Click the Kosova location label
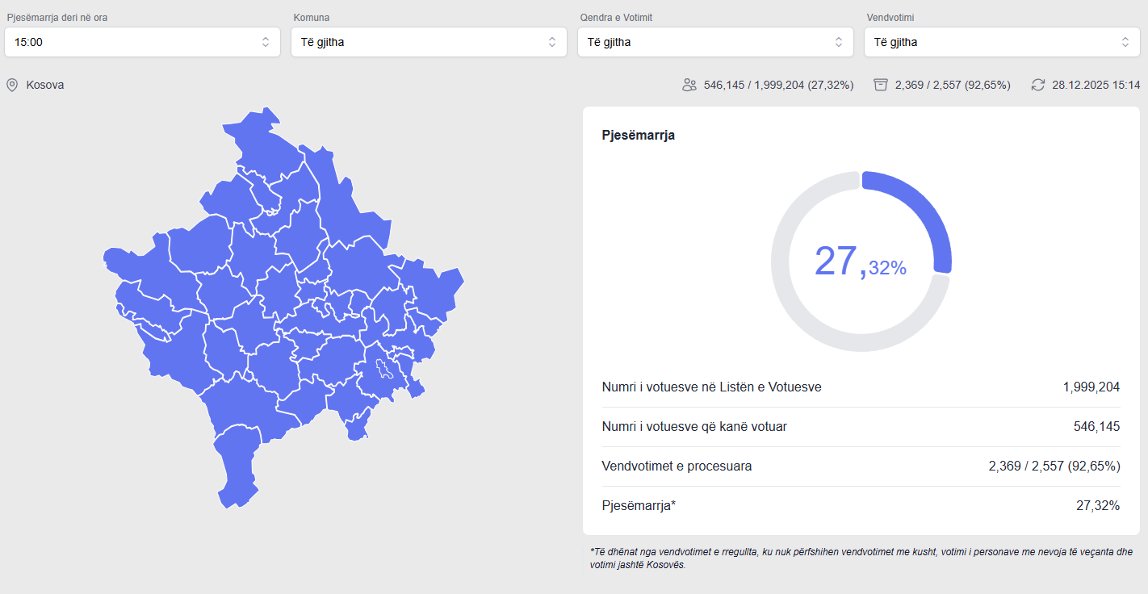The image size is (1148, 594). [45, 85]
